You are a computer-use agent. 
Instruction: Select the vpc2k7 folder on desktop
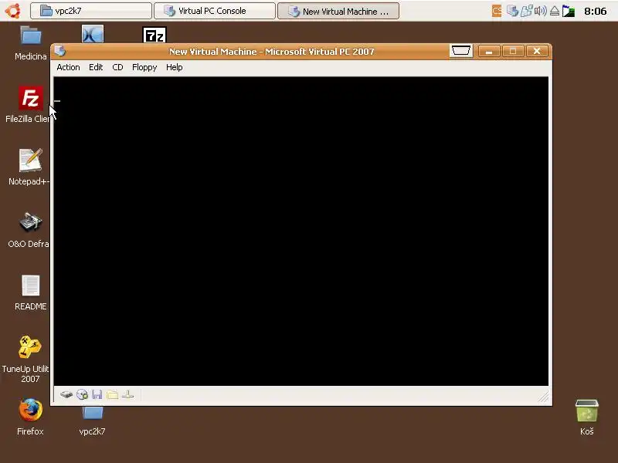pyautogui.click(x=92, y=421)
